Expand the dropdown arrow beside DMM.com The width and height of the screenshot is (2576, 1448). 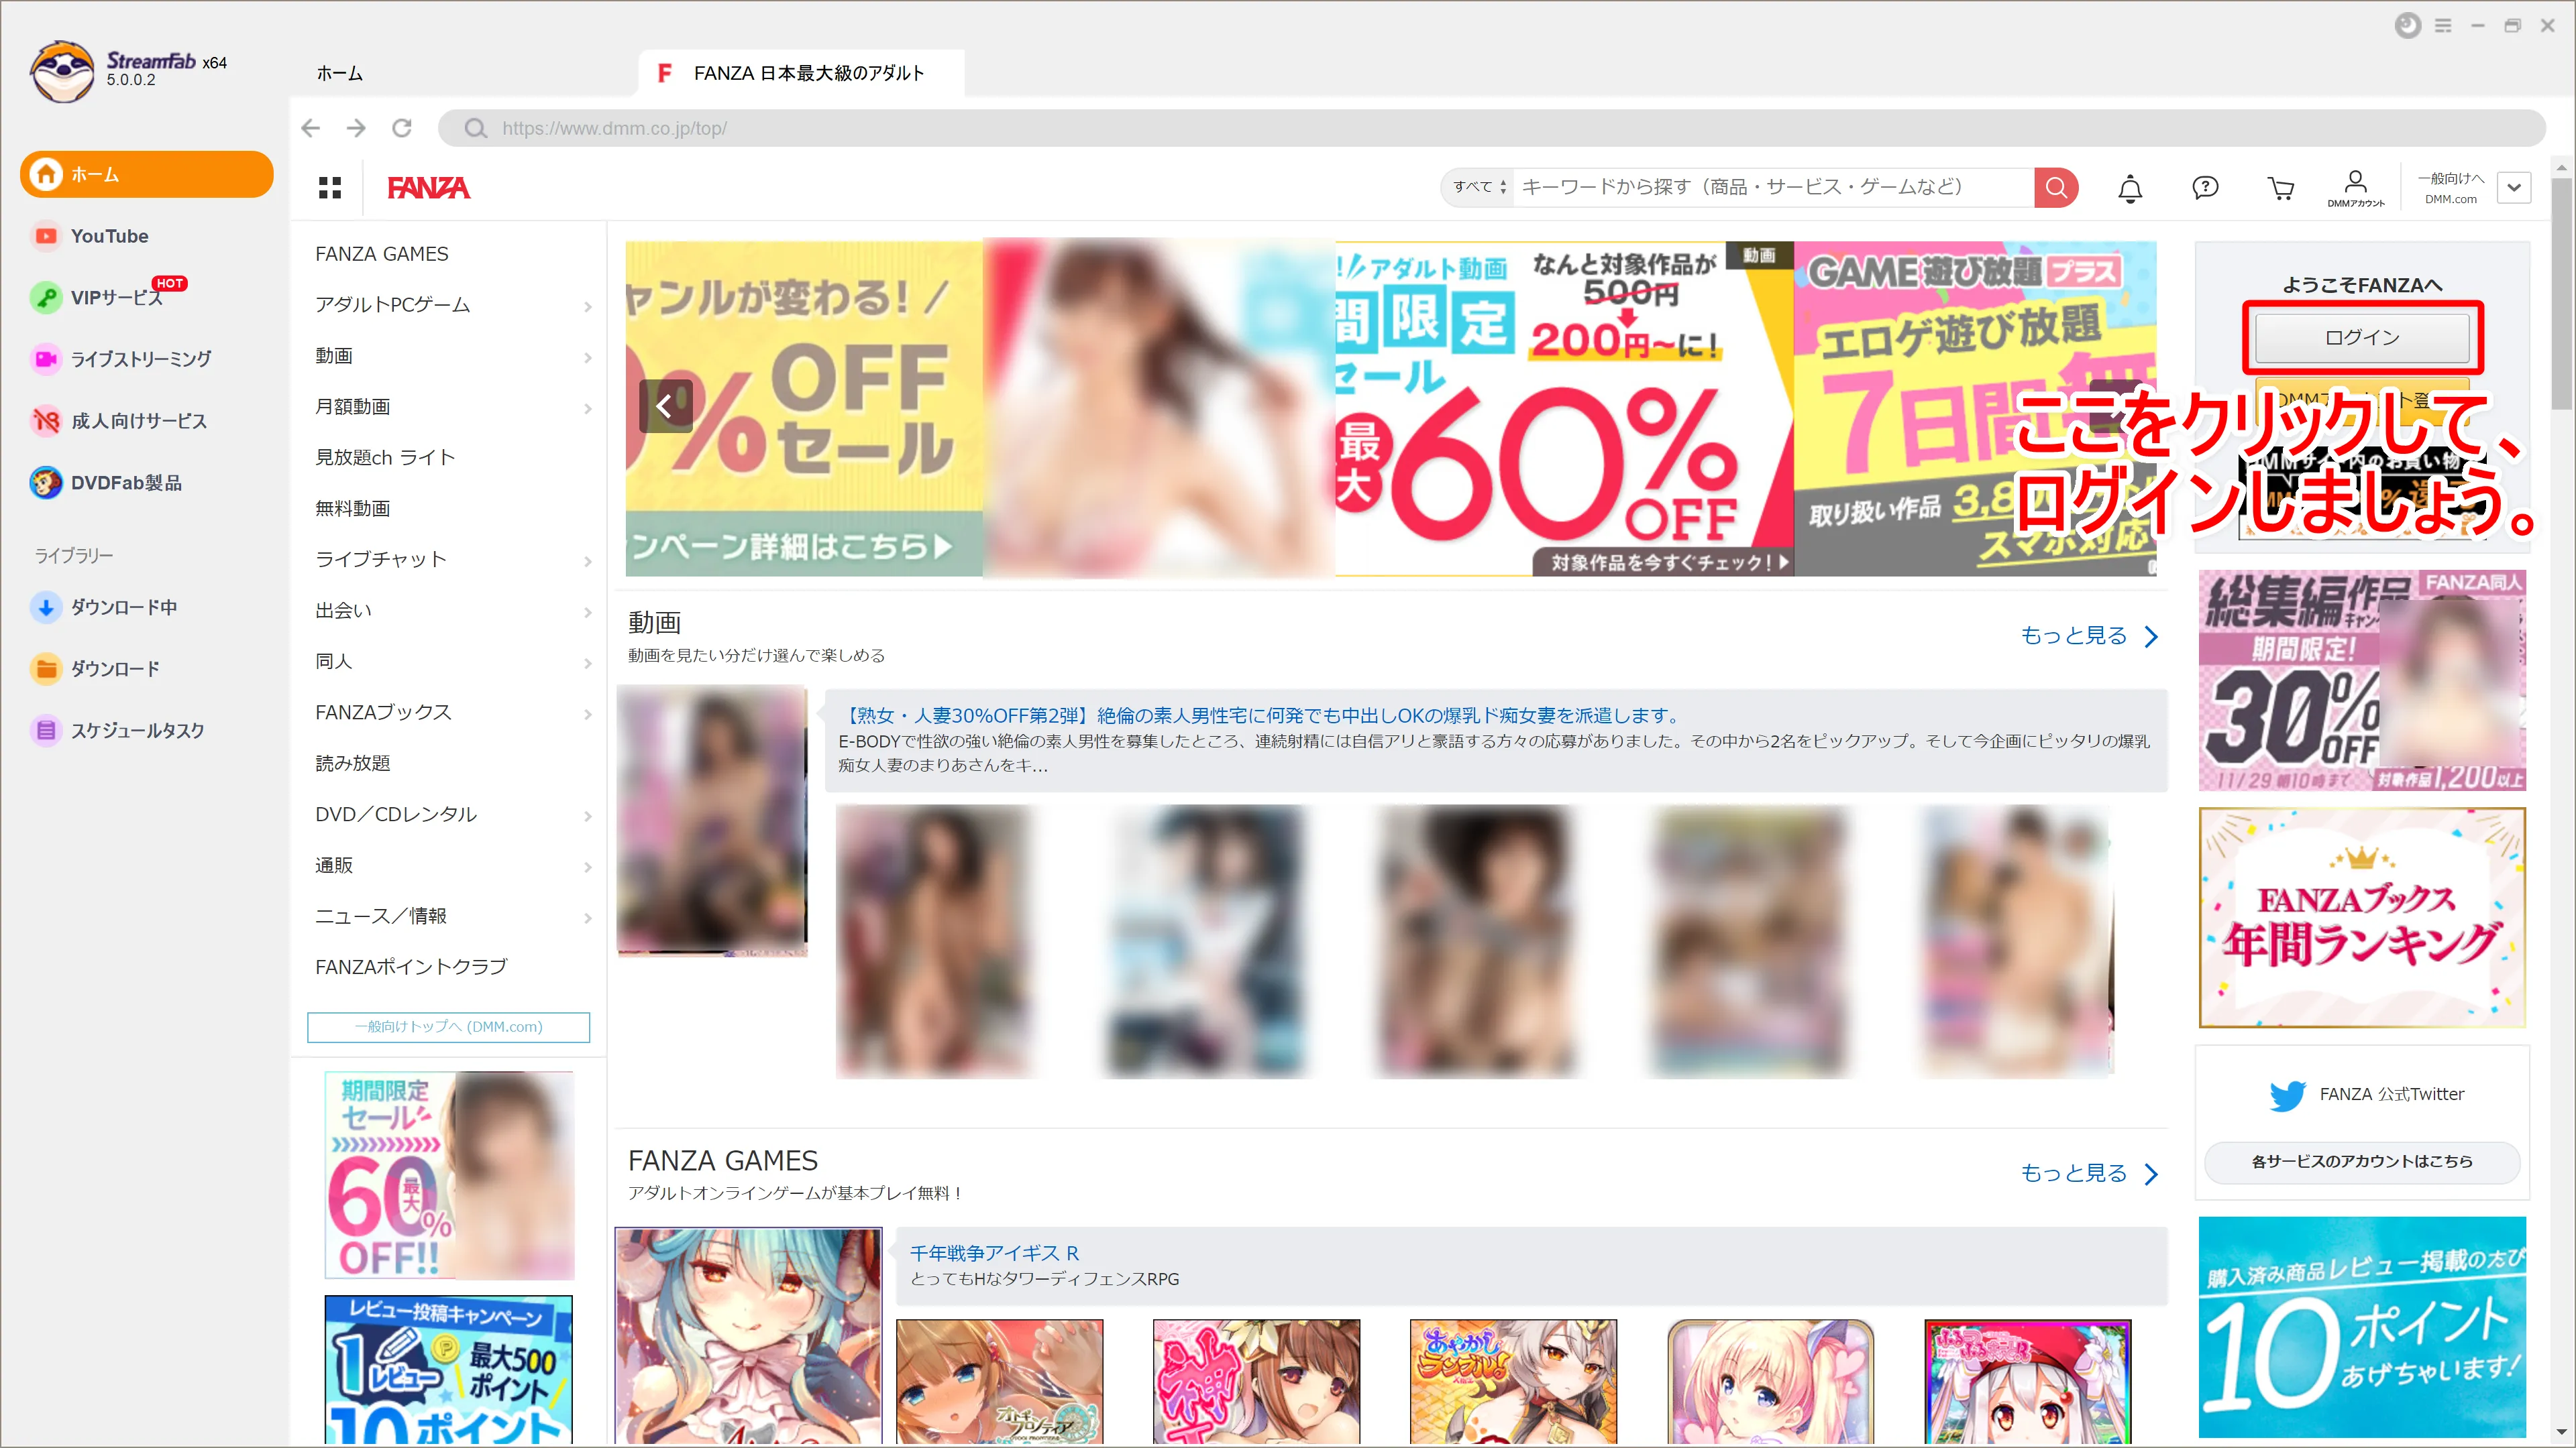pos(2514,187)
